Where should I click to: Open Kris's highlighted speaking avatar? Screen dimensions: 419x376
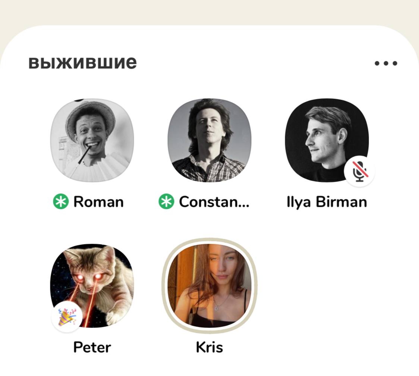pyautogui.click(x=209, y=286)
